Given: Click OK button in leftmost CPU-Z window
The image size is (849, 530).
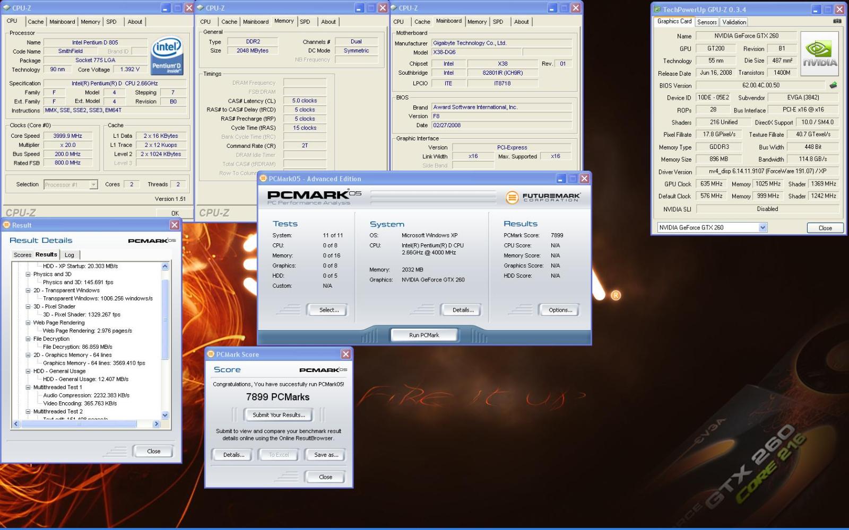Looking at the screenshot, I should (175, 213).
